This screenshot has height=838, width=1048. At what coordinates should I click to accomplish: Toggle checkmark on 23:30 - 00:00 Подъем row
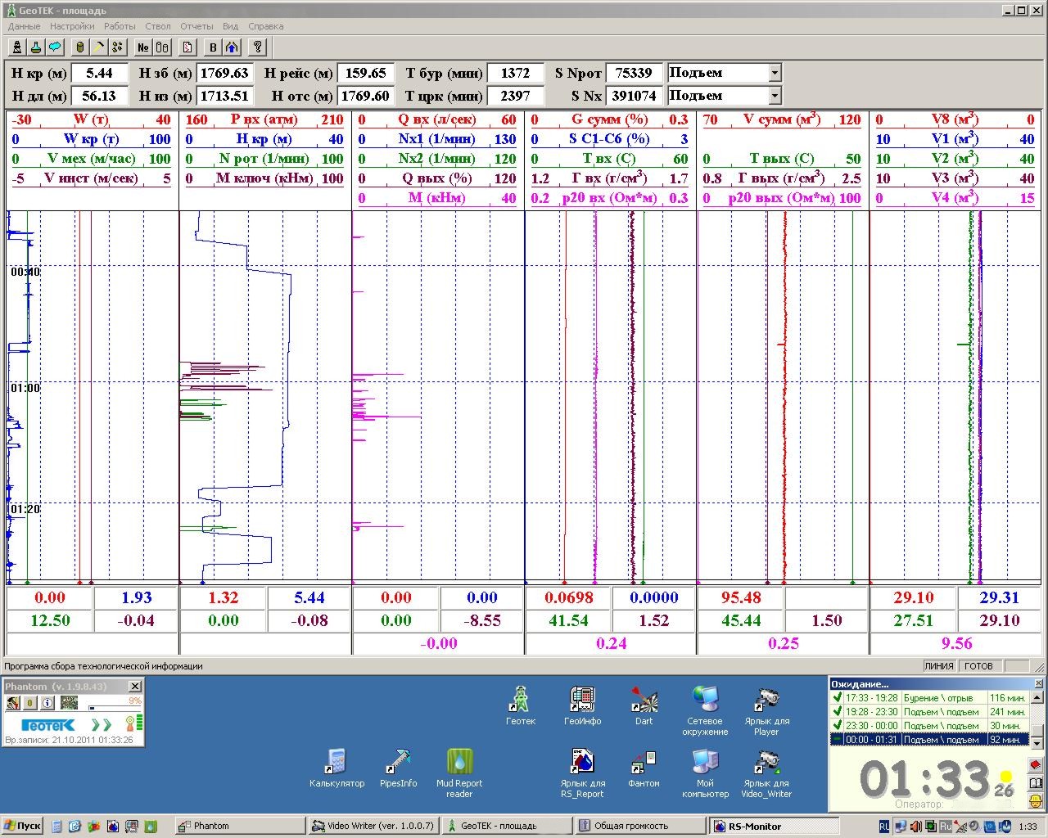tap(837, 726)
